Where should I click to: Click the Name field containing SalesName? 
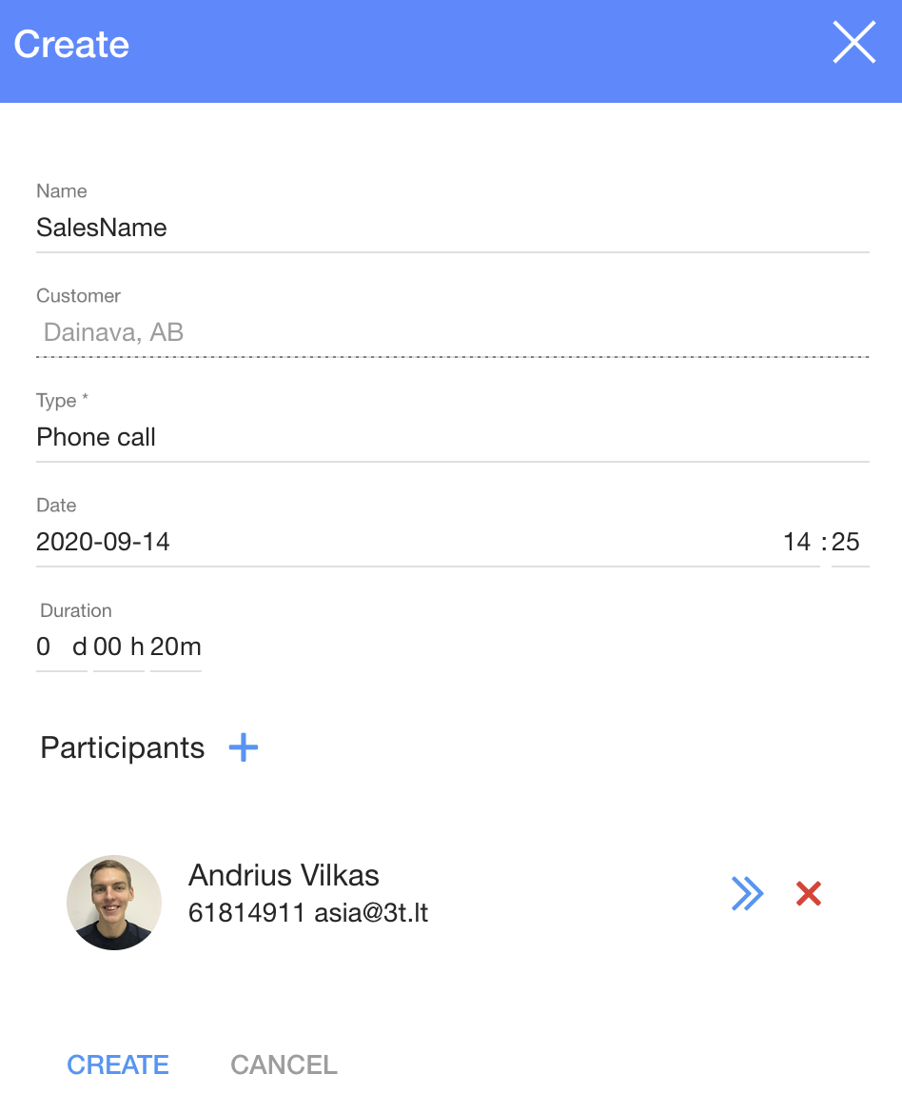pyautogui.click(x=452, y=229)
